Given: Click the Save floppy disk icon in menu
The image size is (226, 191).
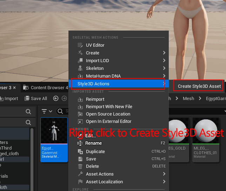Looking at the screenshot, I should (80, 159).
